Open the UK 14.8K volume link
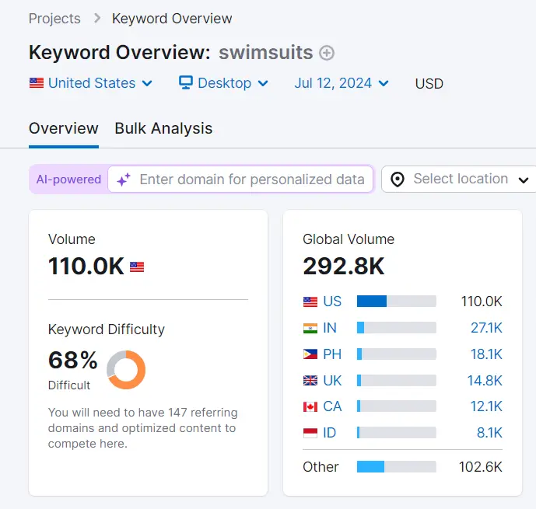 click(486, 381)
